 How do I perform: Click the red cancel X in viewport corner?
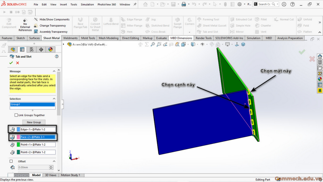point(312,59)
